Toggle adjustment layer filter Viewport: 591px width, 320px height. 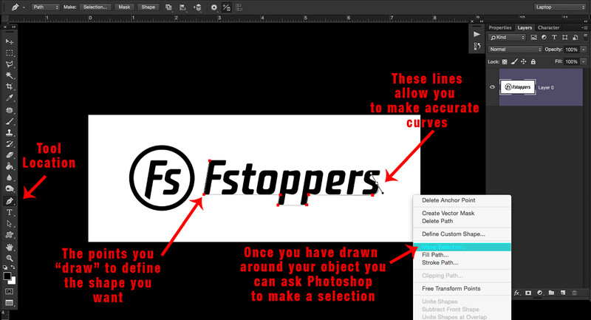point(544,37)
